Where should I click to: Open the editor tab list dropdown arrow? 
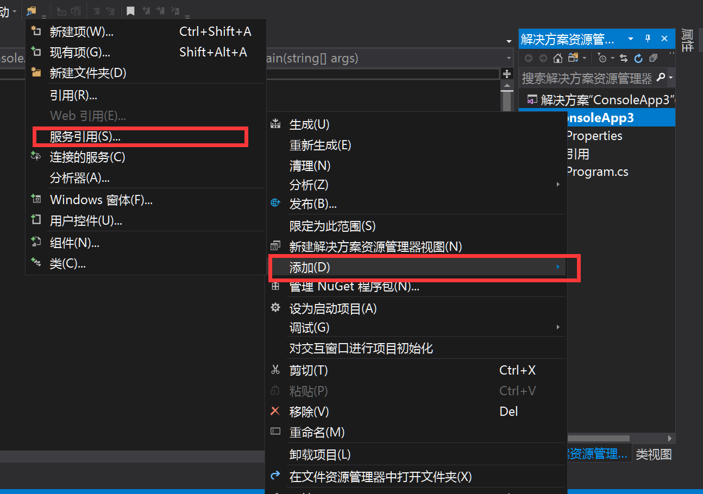coord(509,41)
